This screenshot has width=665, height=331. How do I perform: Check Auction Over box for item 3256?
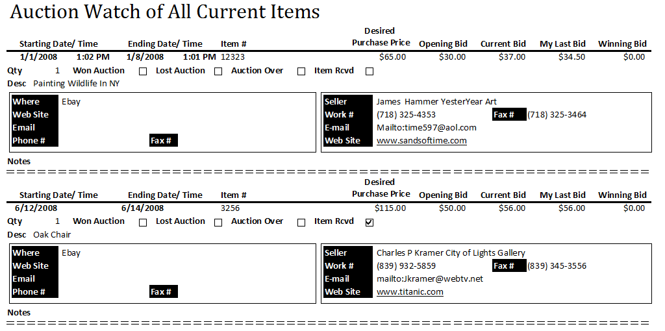point(301,223)
